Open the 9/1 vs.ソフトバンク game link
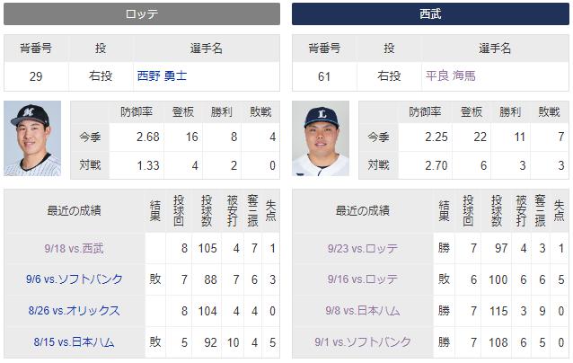 coord(363,342)
